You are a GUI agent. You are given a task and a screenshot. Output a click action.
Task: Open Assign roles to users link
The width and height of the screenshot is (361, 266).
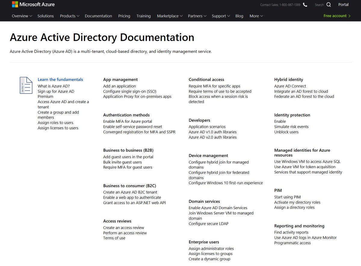tap(55, 123)
